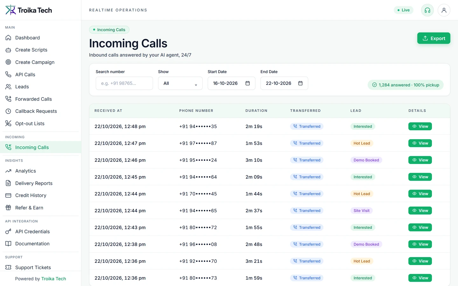Image resolution: width=458 pixels, height=286 pixels.
Task: Navigate to Leads section
Action: [41, 86]
